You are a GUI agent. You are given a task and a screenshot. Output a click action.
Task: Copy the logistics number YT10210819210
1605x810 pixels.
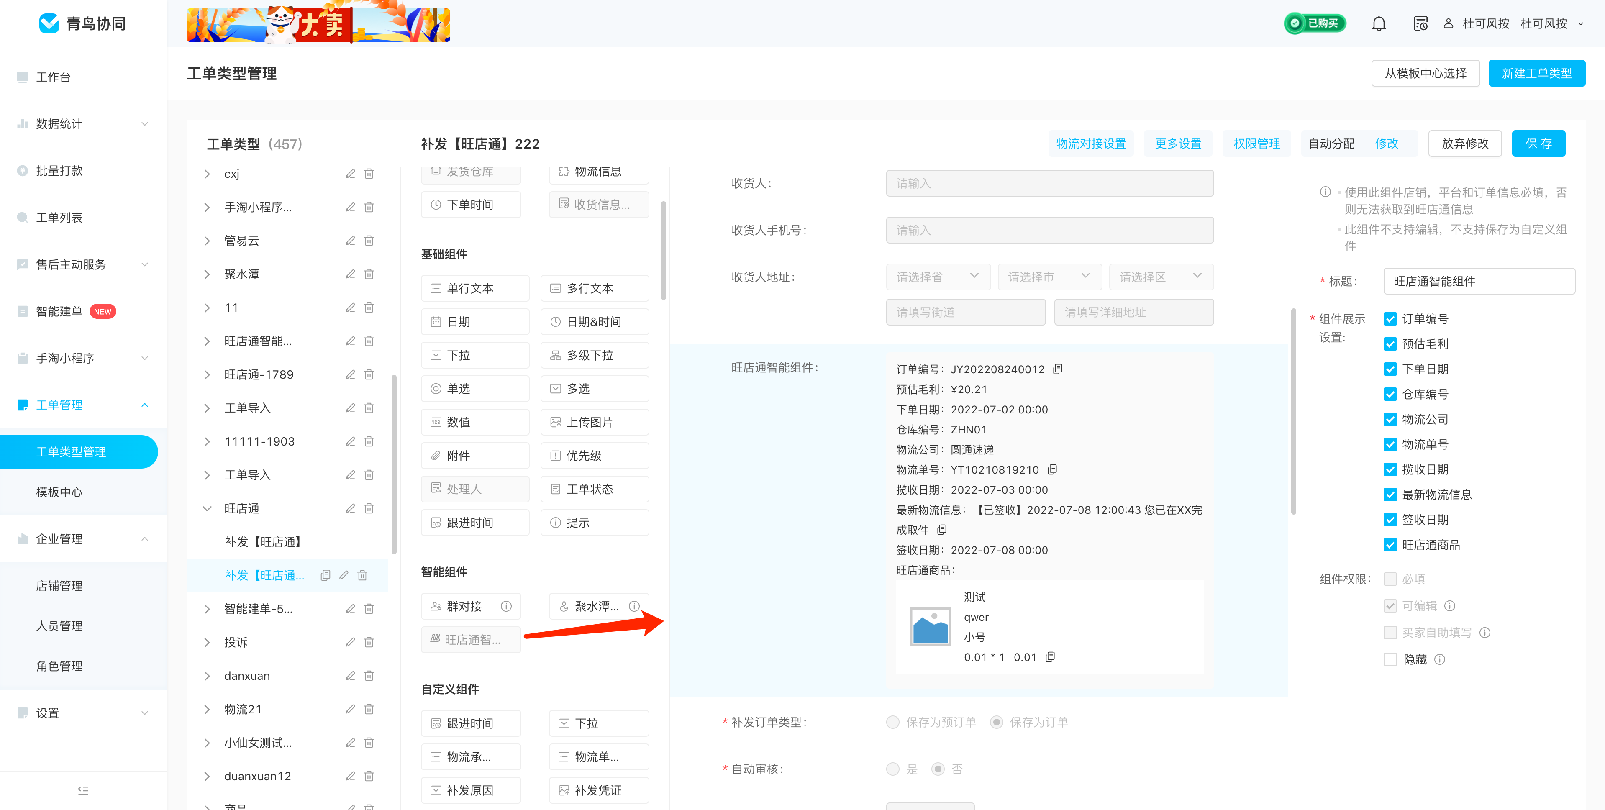coord(1052,469)
